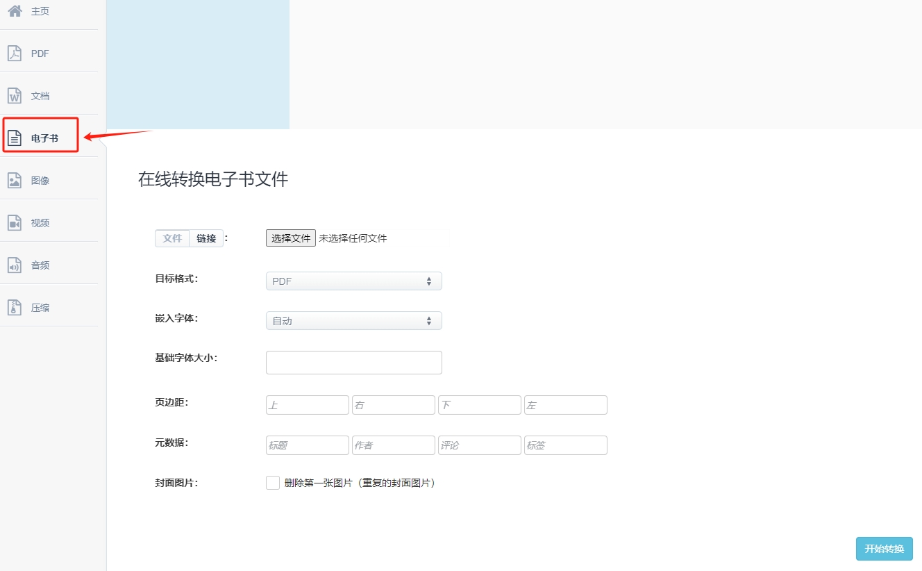This screenshot has width=922, height=571.
Task: Click the image picture icon
Action: pyautogui.click(x=15, y=181)
